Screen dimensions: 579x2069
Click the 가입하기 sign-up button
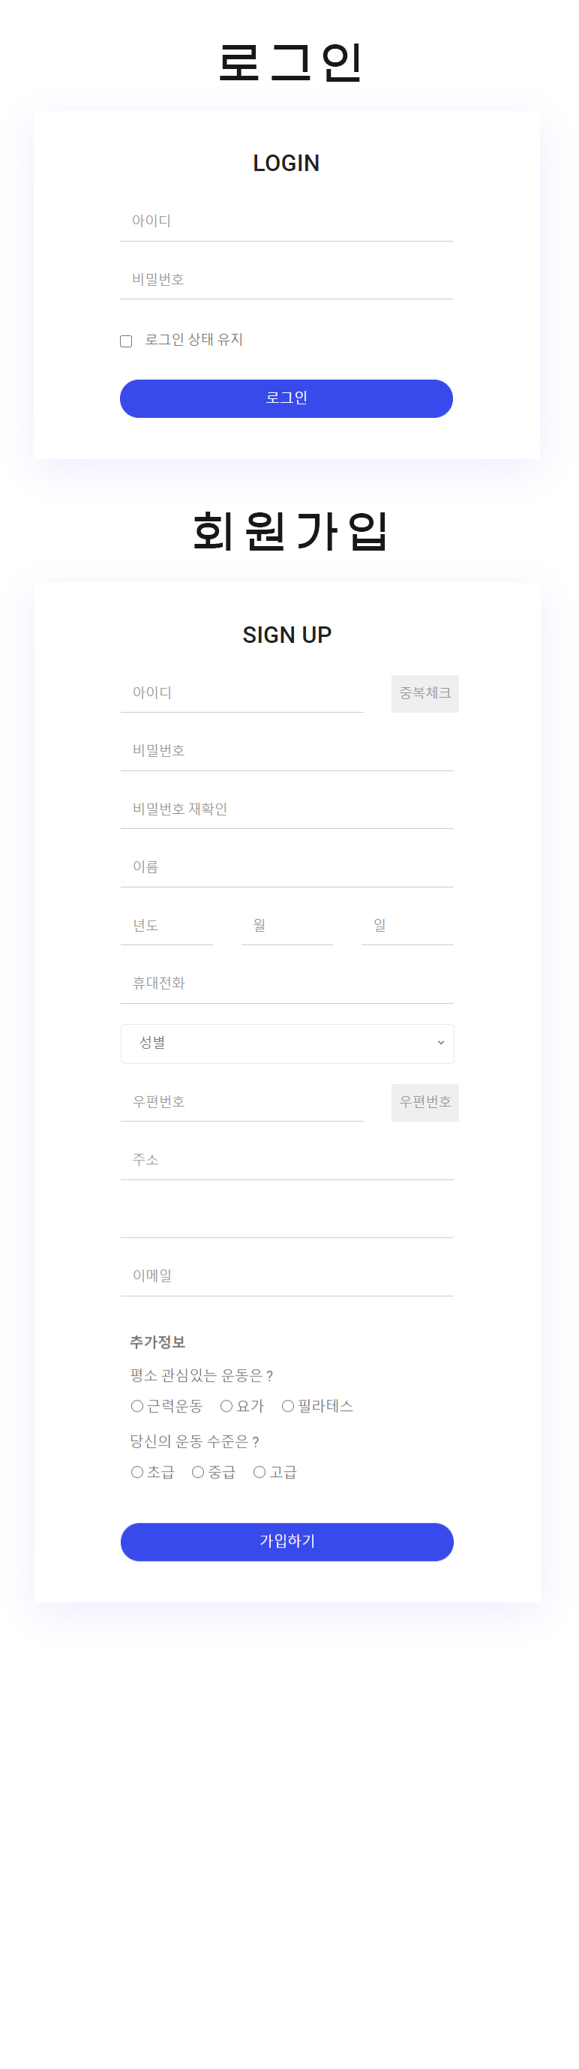[x=286, y=1542]
